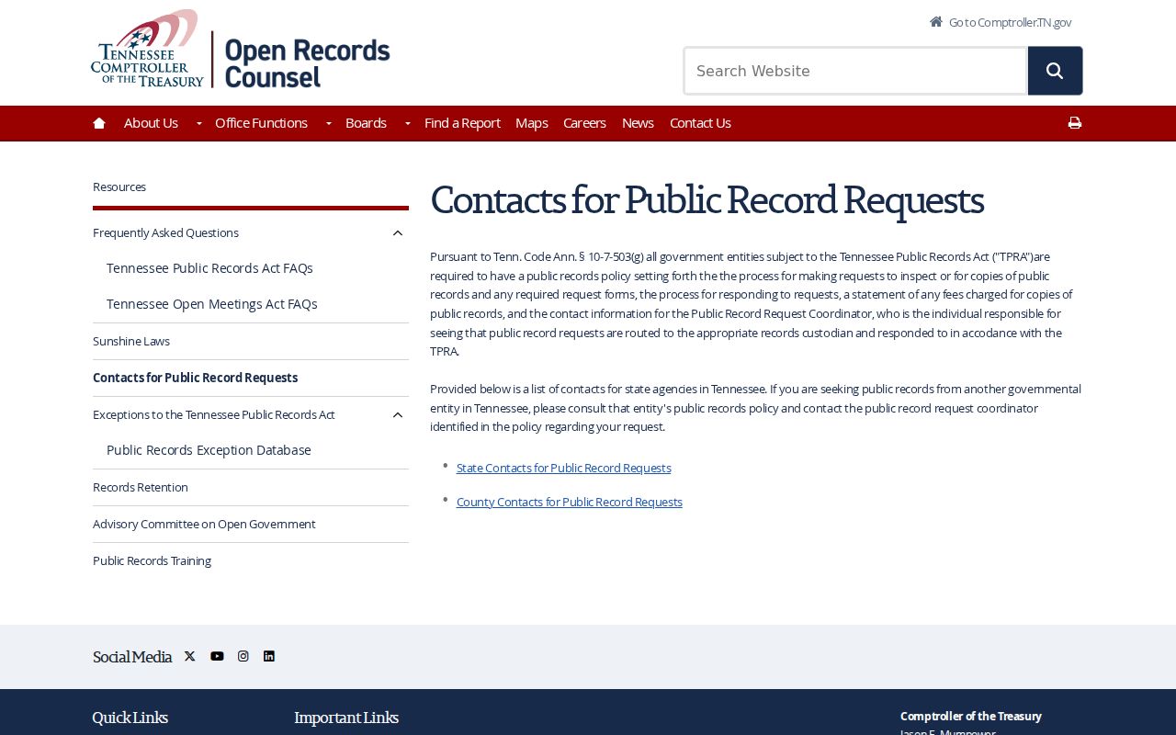Open County Contacts for Public Record Requests link
This screenshot has height=735, width=1176.
[569, 502]
